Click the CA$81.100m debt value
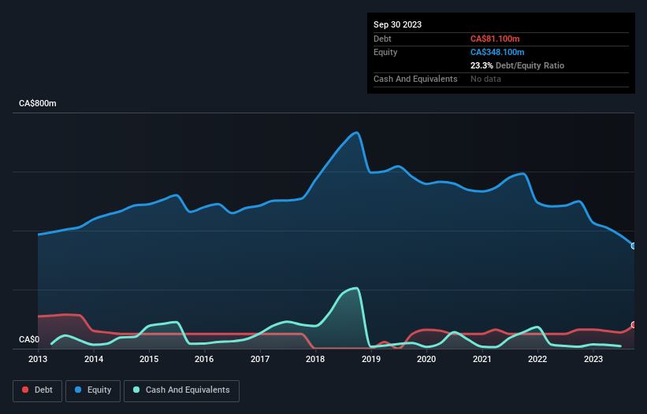Screen dimensions: 647x414 495,39
